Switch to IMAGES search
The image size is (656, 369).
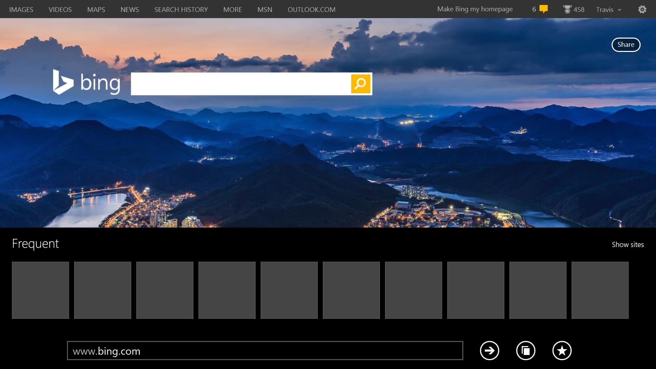click(x=21, y=9)
